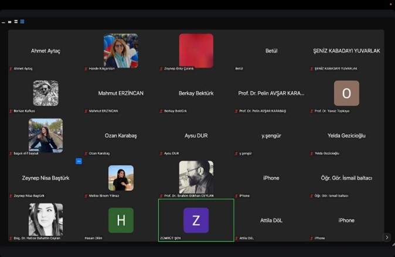Click muted mic icon beside Attila DöL
Viewport: 395px width, 257px height.
237,238
